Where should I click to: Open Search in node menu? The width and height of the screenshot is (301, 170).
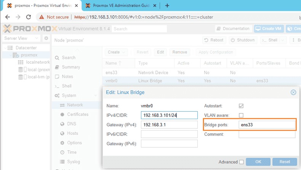click(76, 58)
